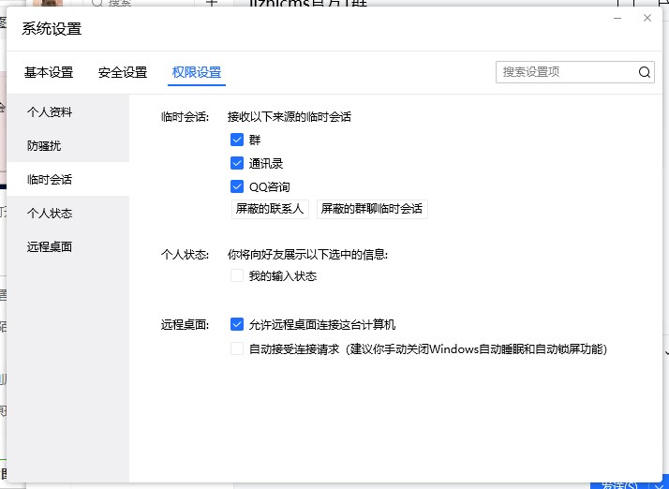Click the 临时会话: section label
This screenshot has width=669, height=489.
185,116
